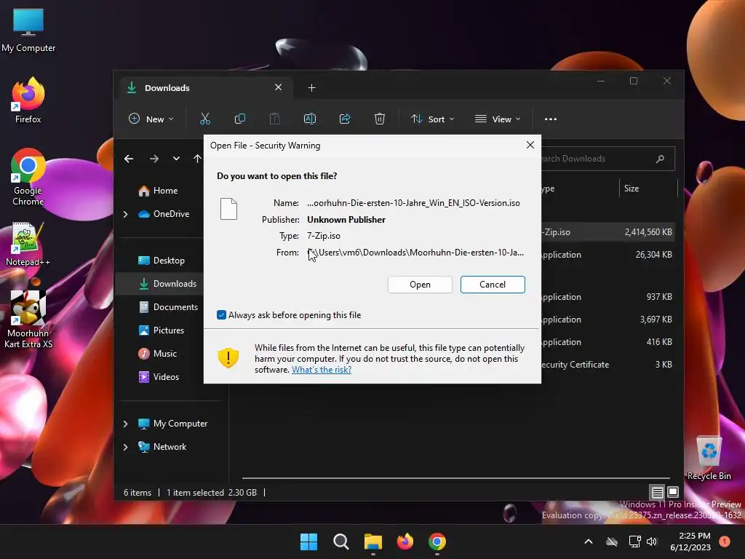Click the cloud sync tray icon
Screen dimensions: 745x559
612,542
